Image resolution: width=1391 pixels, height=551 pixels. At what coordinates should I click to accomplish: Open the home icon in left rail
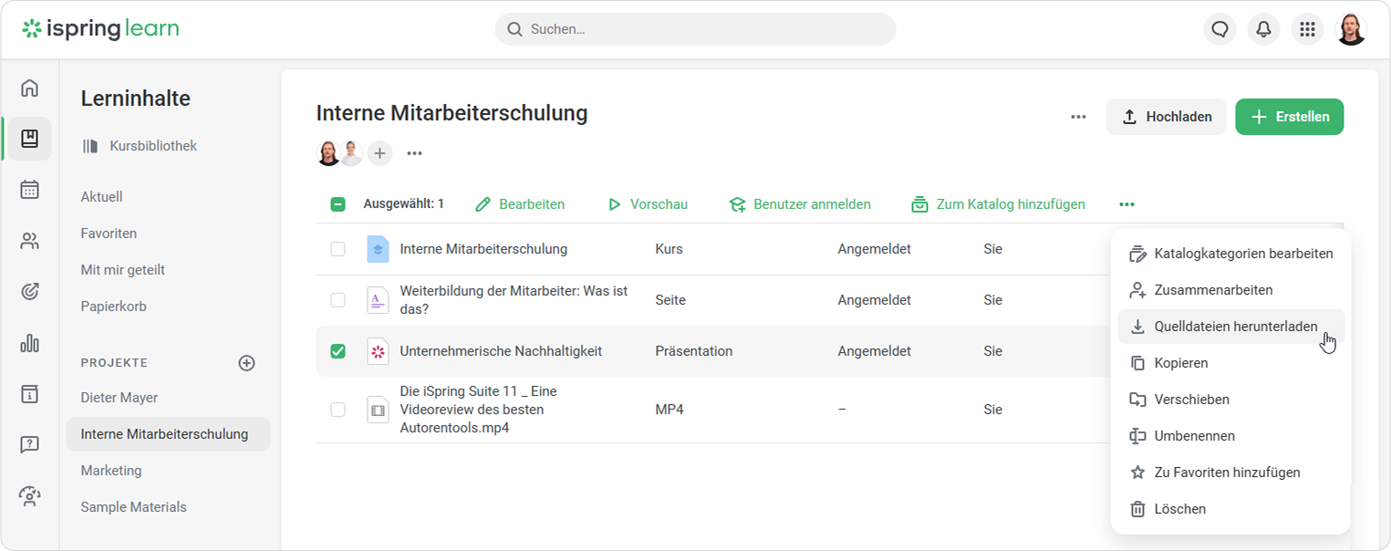[29, 88]
